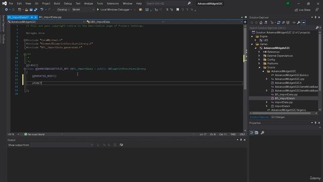Click the Save All icon
This screenshot has width=323, height=182.
coord(36,10)
